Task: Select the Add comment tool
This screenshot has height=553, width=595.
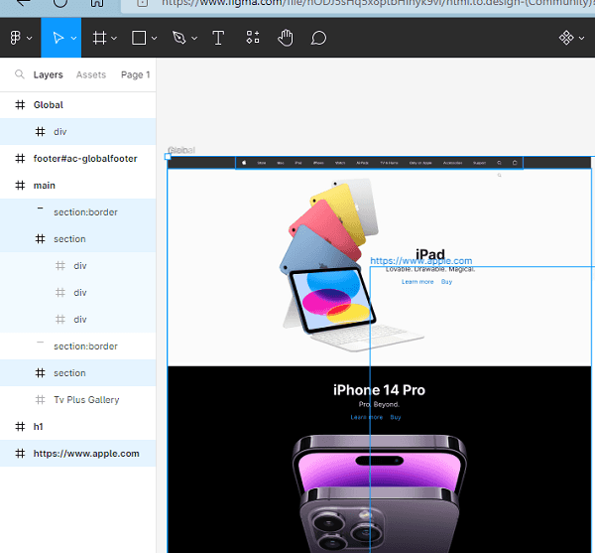Action: coord(318,38)
